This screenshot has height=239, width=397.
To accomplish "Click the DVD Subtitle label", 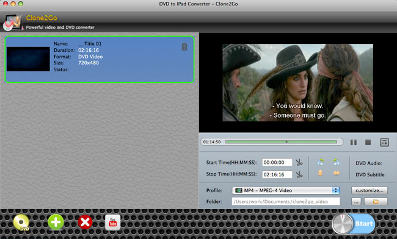I will pyautogui.click(x=371, y=174).
